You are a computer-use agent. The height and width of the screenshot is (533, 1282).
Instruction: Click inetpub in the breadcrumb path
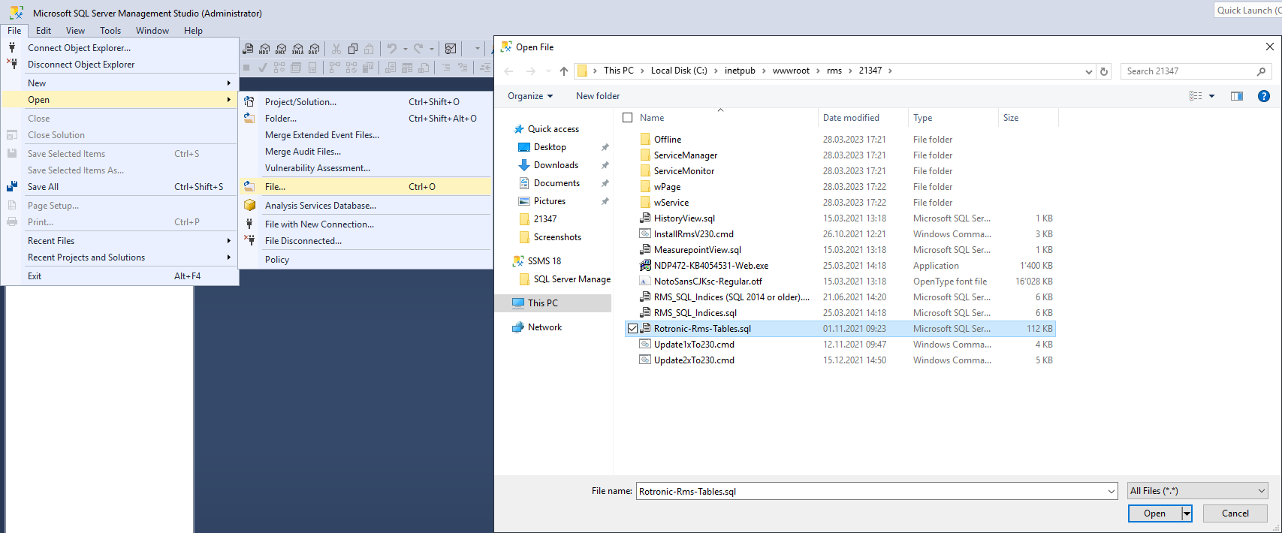[740, 71]
